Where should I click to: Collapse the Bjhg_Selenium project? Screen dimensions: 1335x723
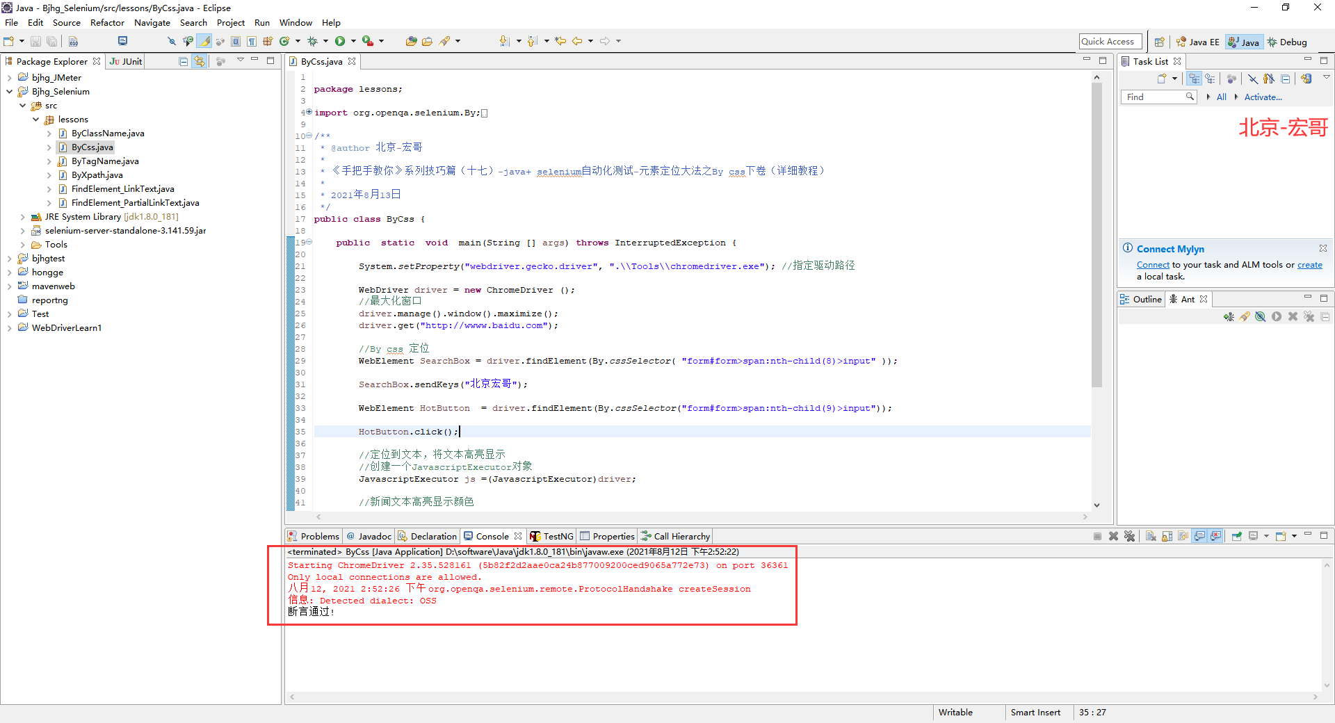9,92
